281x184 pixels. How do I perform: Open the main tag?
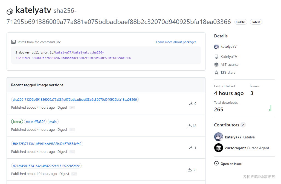click(x=53, y=121)
